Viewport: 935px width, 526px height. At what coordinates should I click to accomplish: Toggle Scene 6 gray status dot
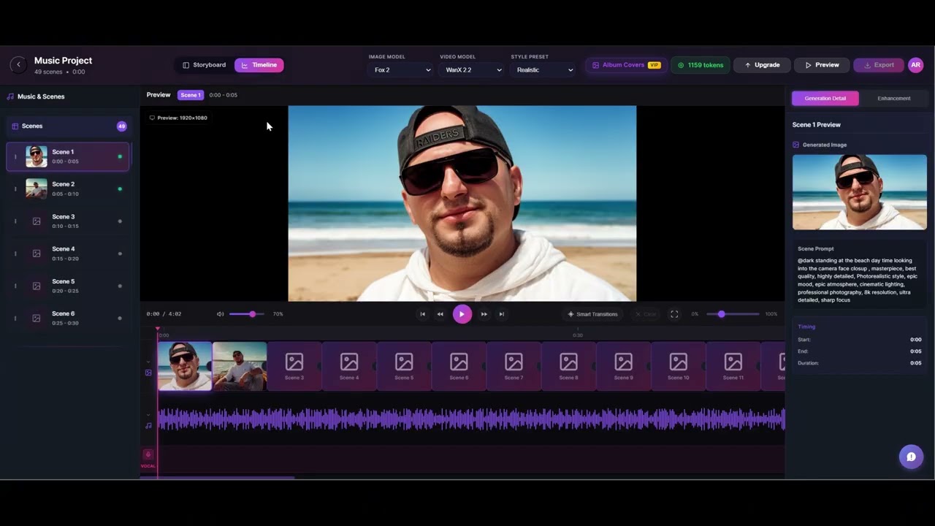(x=120, y=319)
